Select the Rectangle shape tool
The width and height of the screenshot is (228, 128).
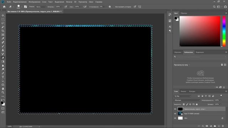point(3,85)
